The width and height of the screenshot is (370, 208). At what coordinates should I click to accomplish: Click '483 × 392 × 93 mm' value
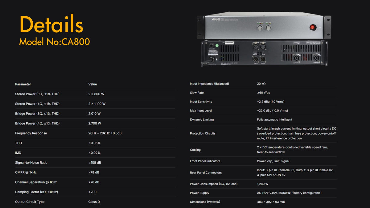[271, 202]
